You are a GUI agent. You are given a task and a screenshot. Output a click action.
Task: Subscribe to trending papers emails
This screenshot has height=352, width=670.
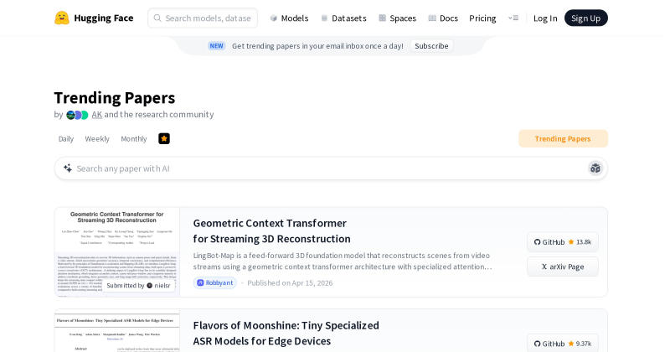pyautogui.click(x=431, y=46)
